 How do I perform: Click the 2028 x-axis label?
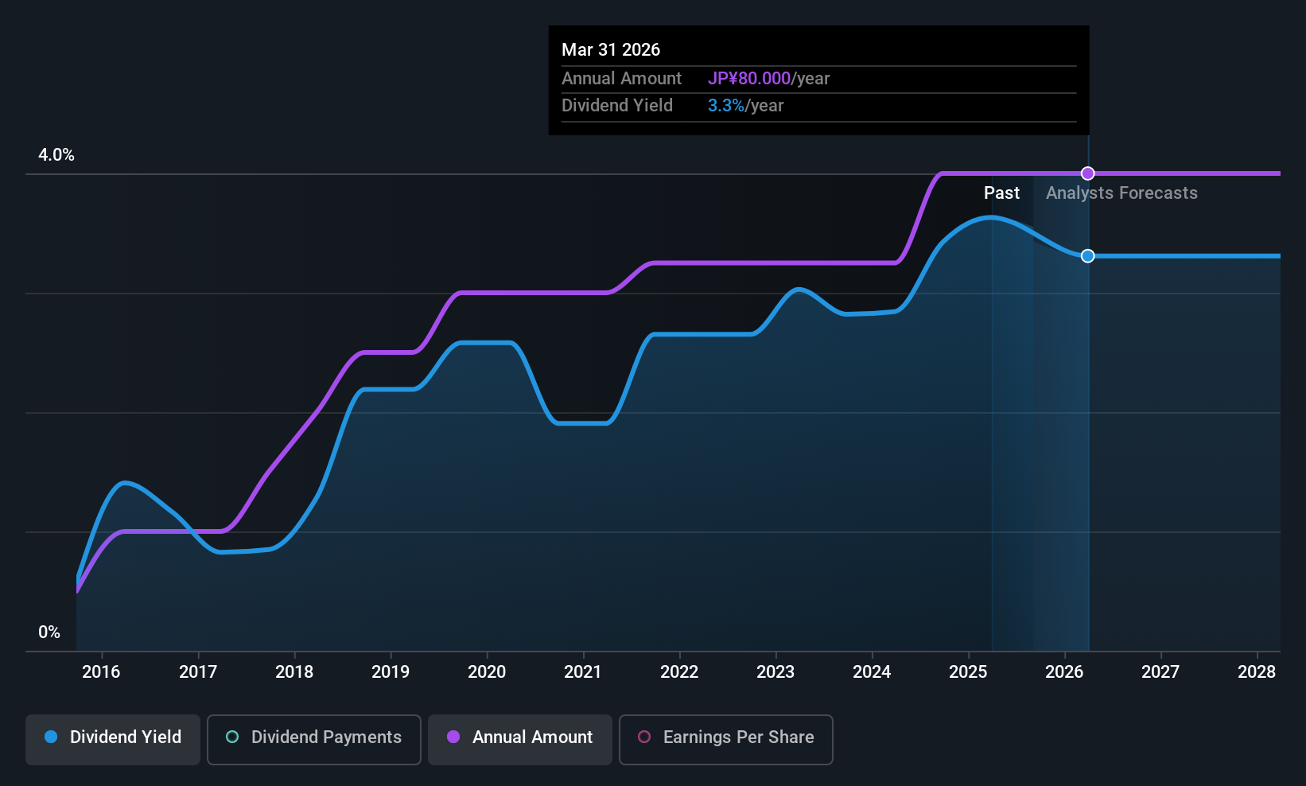tap(1257, 672)
